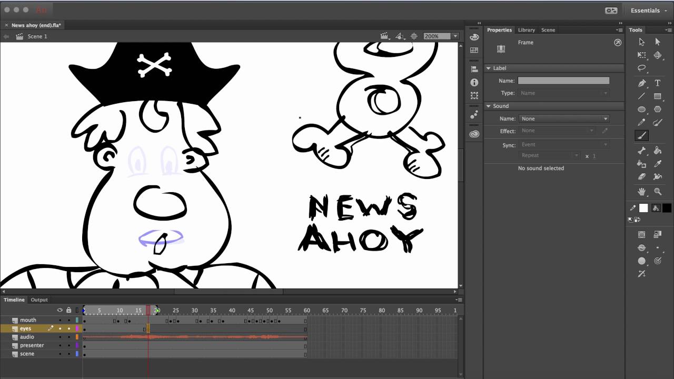
Task: Pick the Rectangle tool
Action: tap(658, 96)
